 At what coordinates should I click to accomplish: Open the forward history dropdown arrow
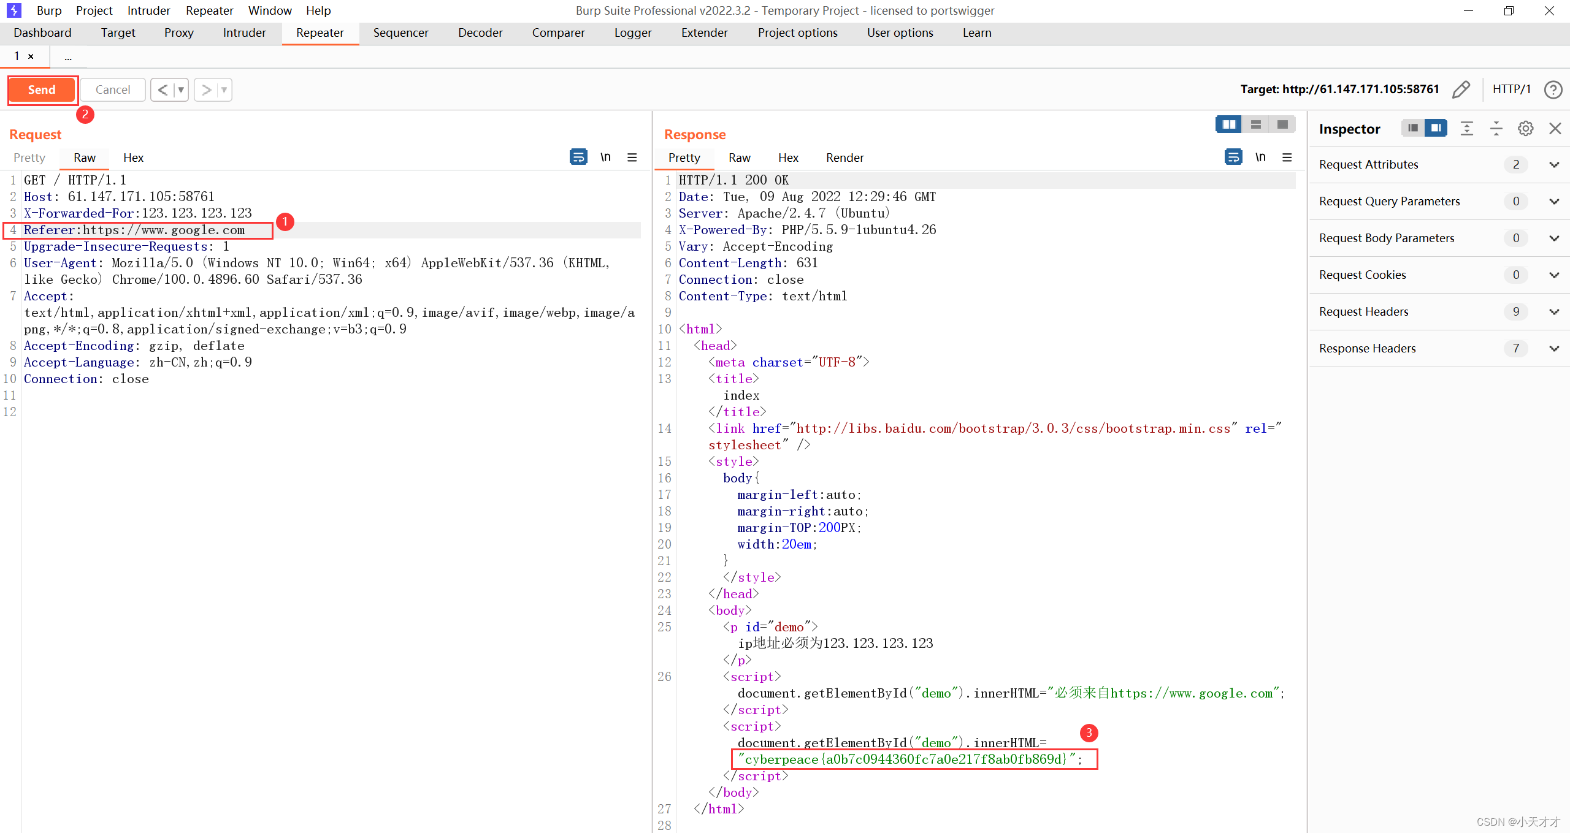[224, 89]
